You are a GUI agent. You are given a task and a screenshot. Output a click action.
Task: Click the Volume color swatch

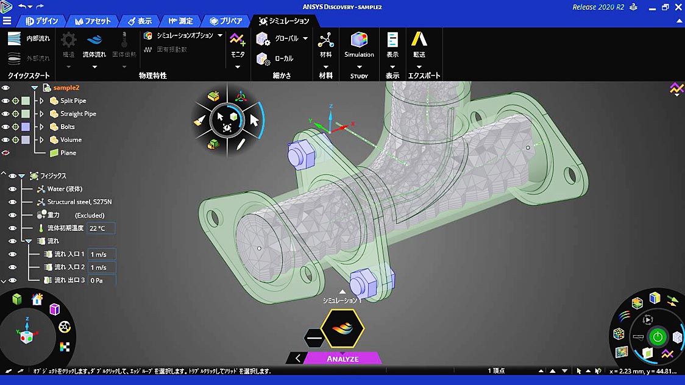click(25, 140)
